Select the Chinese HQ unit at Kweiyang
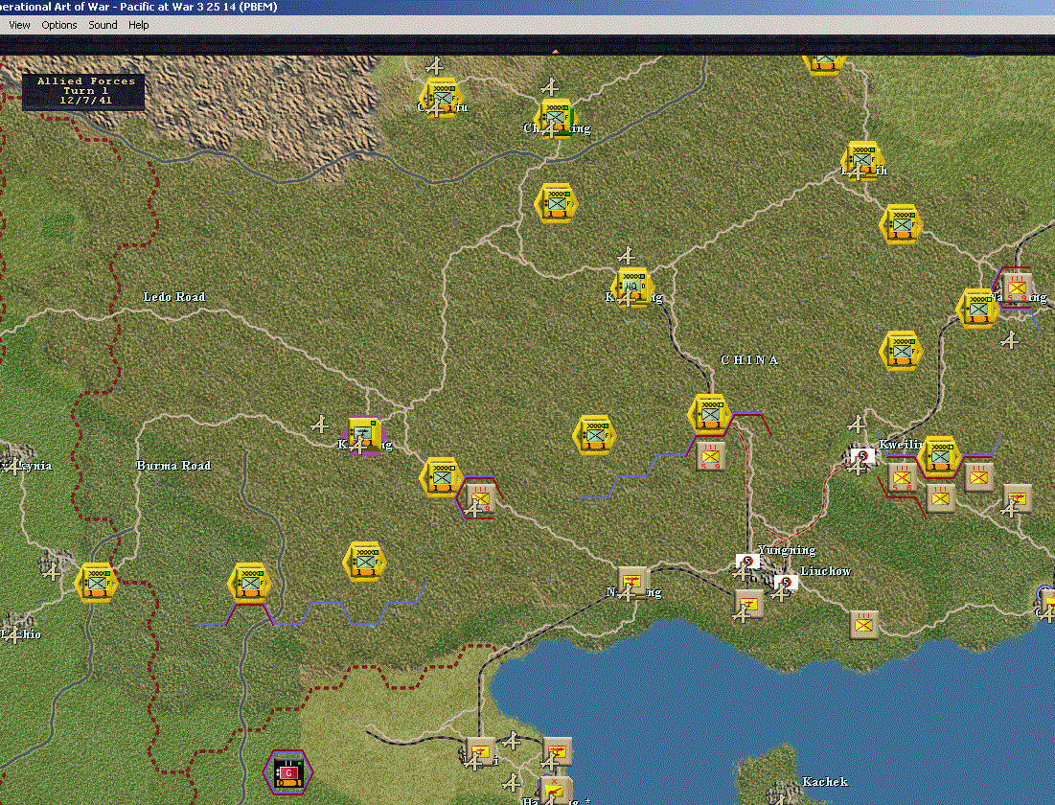 coord(632,287)
